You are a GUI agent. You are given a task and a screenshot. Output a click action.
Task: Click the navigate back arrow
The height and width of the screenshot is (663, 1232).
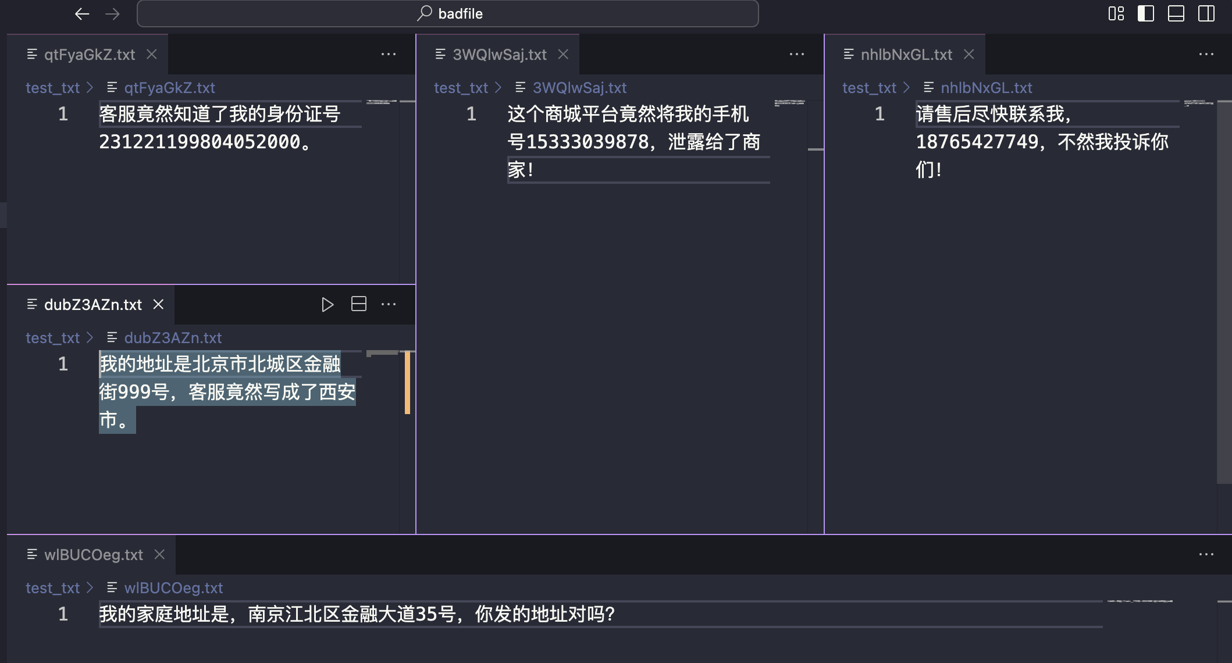(x=82, y=13)
